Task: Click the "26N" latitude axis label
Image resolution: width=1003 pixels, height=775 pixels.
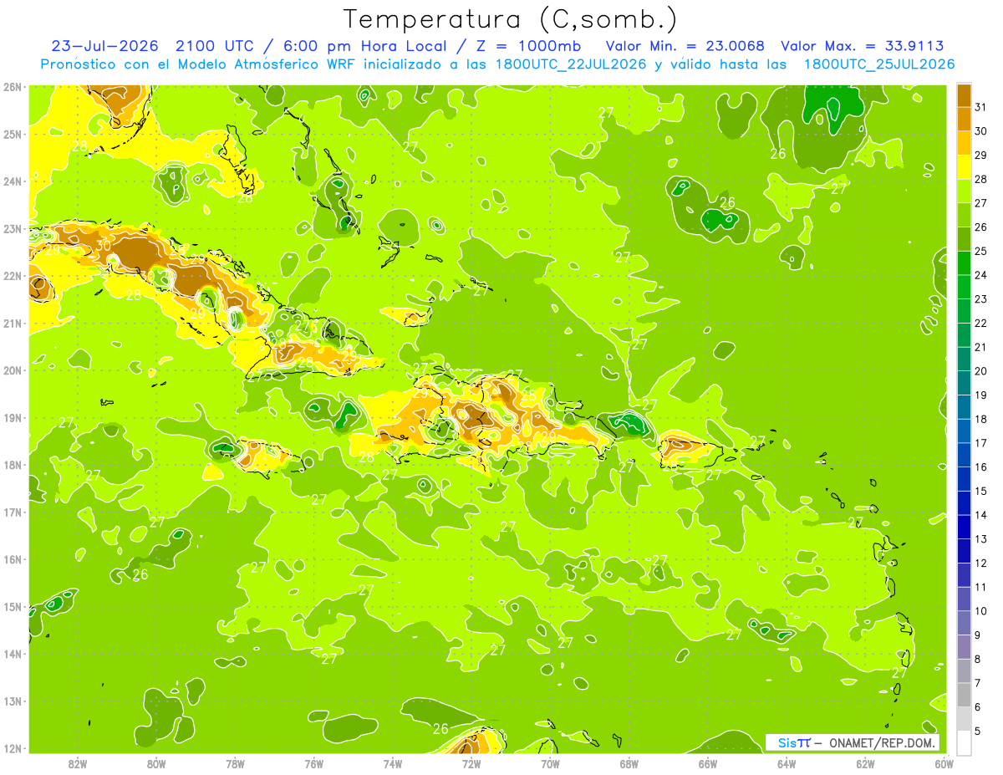Action: pyautogui.click(x=12, y=86)
